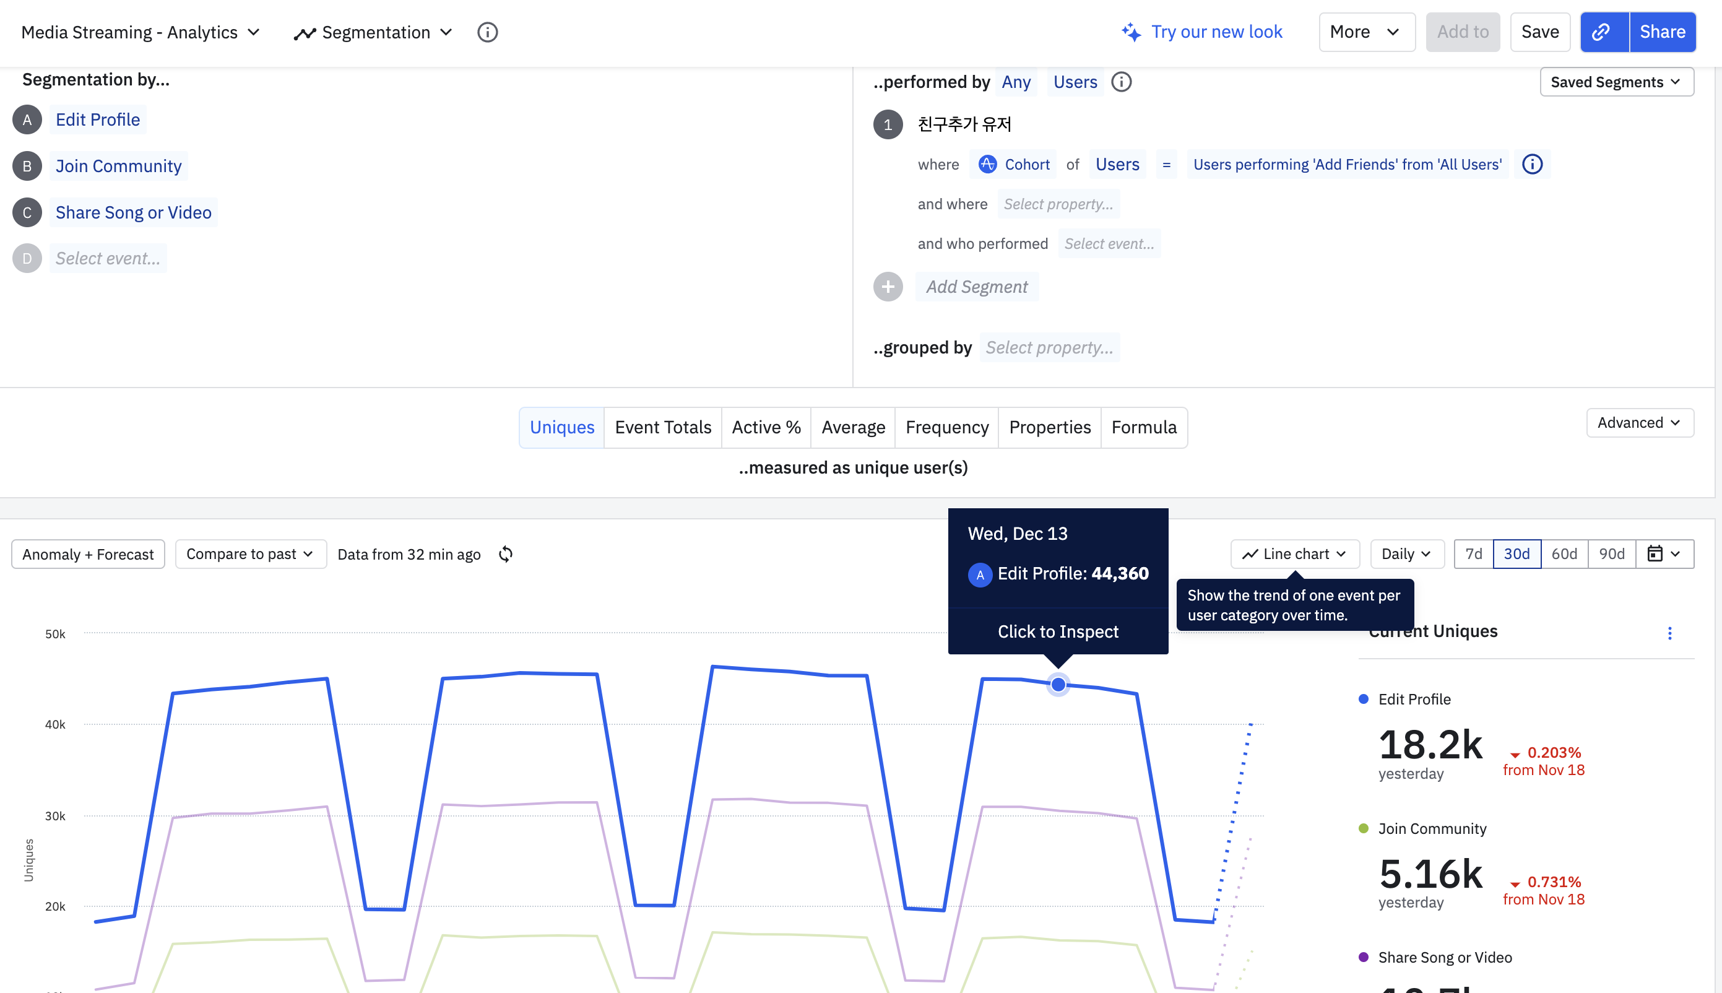Select the 7d time range
1722x993 pixels.
1473,554
